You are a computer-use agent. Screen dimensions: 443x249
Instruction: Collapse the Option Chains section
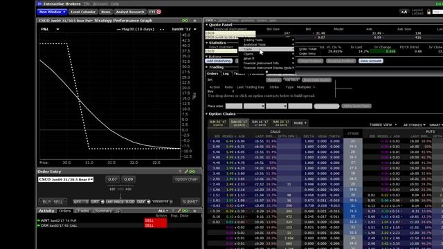[206, 113]
